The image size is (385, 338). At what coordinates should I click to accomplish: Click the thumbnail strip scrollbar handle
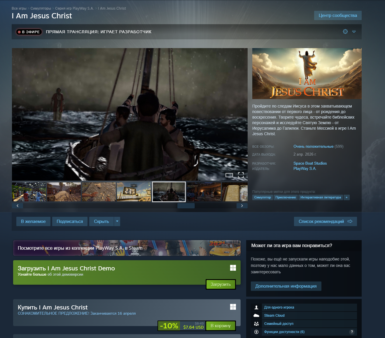(x=186, y=206)
